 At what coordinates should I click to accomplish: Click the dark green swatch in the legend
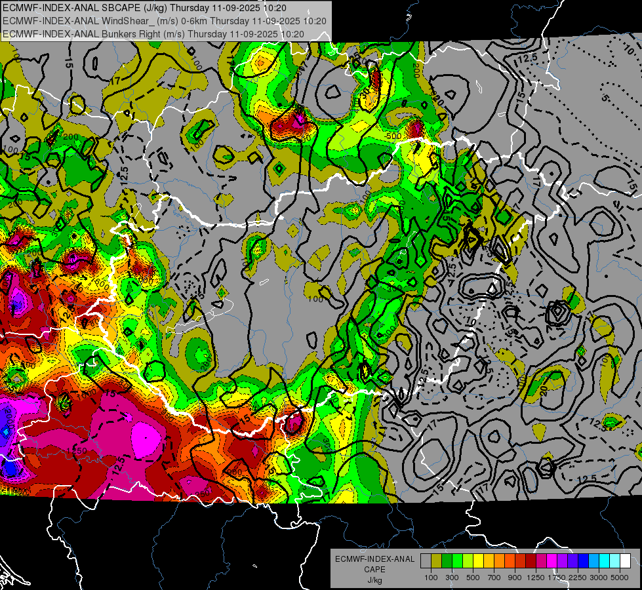pyautogui.click(x=447, y=560)
